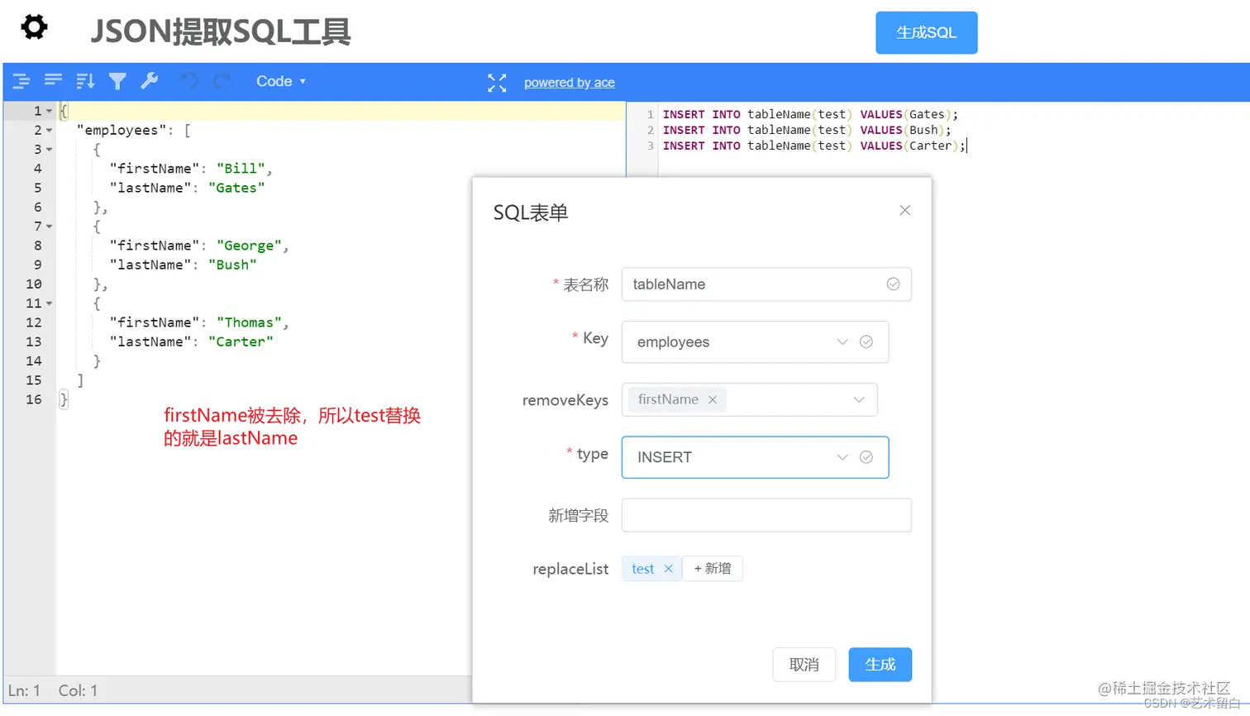Image resolution: width=1250 pixels, height=716 pixels.
Task: Remove the test tag from replaceList
Action: [668, 569]
